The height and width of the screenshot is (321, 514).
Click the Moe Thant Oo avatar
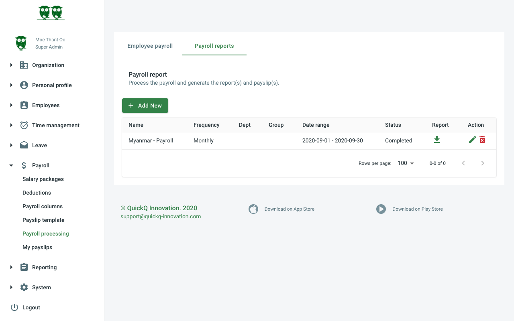point(21,43)
